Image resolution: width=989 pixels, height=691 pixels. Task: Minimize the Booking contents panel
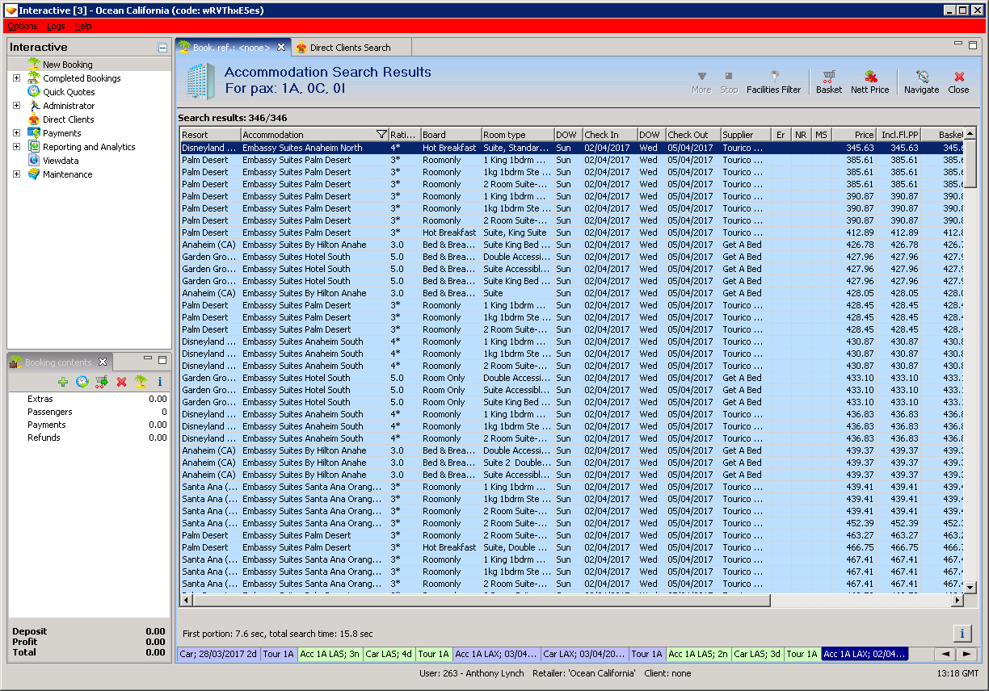coord(148,359)
